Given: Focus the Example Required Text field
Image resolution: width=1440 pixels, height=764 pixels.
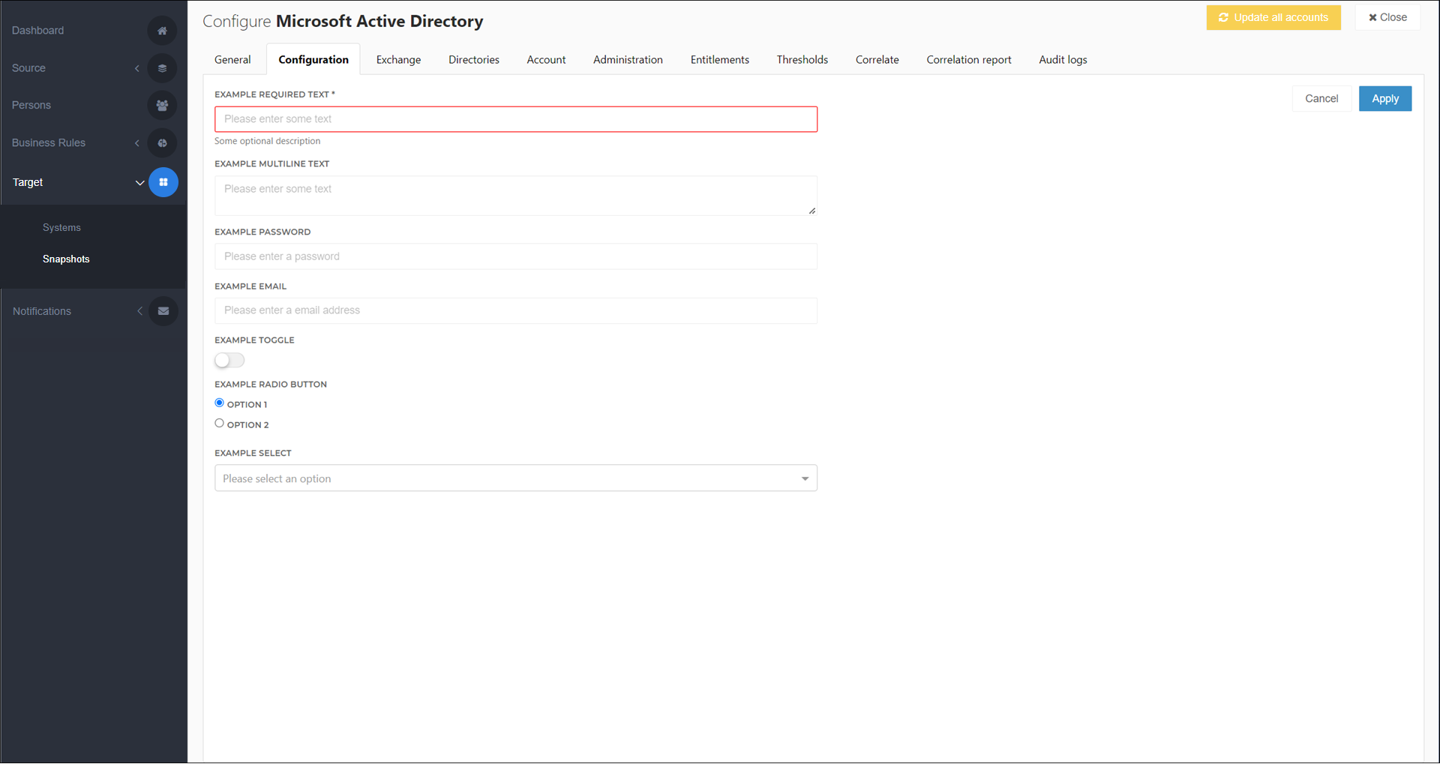Looking at the screenshot, I should (x=516, y=119).
